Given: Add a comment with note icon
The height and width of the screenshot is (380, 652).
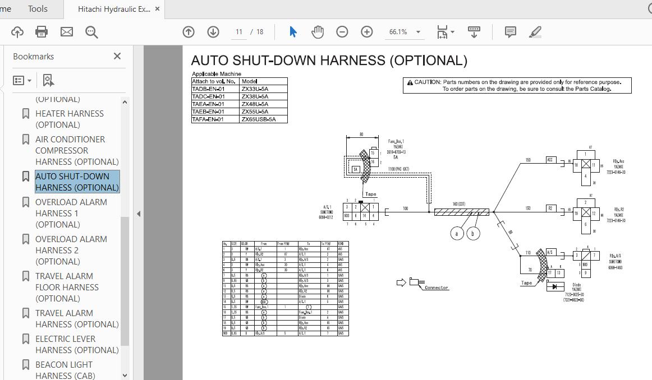Looking at the screenshot, I should (511, 32).
